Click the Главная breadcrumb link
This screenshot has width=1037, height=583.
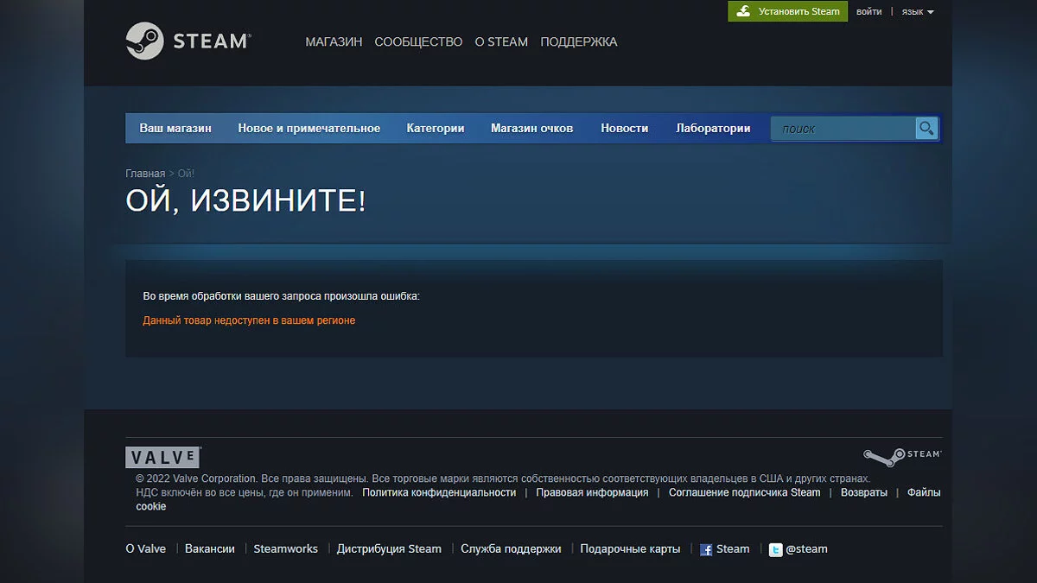coord(145,174)
